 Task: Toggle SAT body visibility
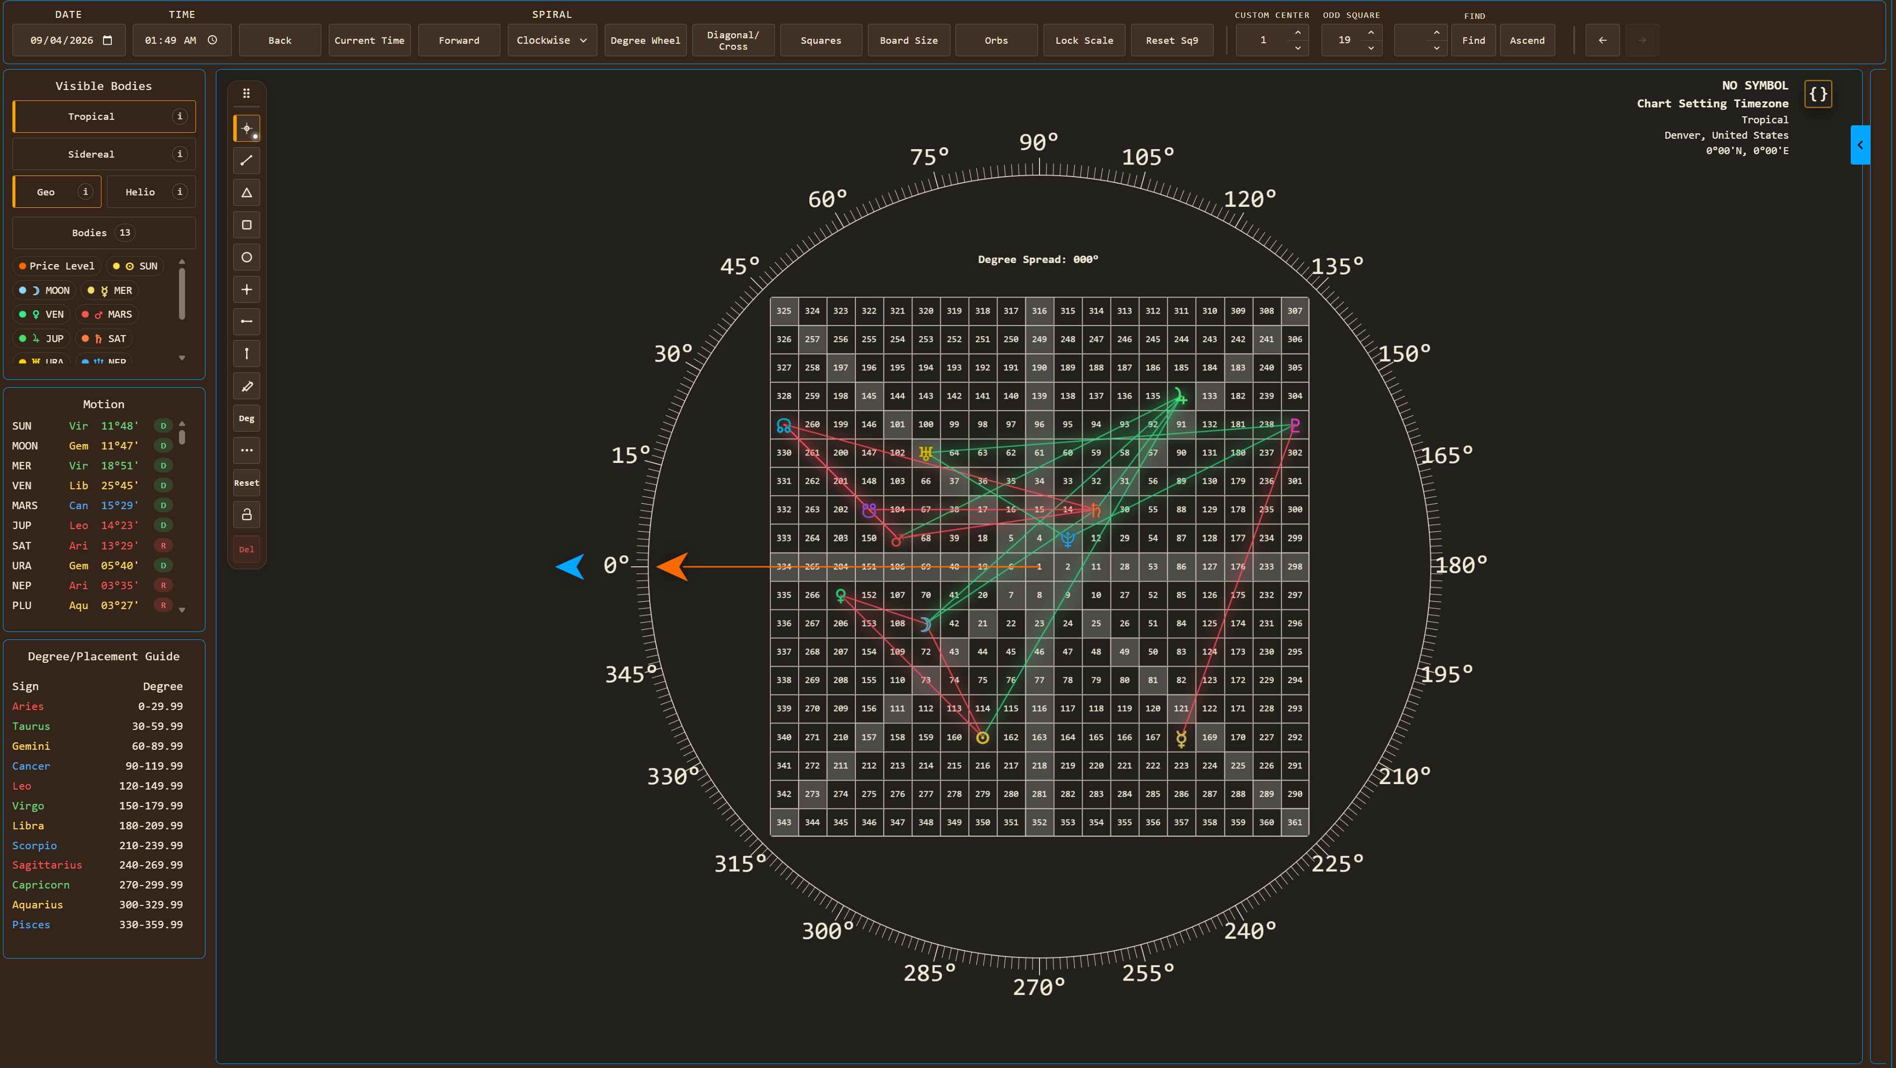pyautogui.click(x=104, y=339)
